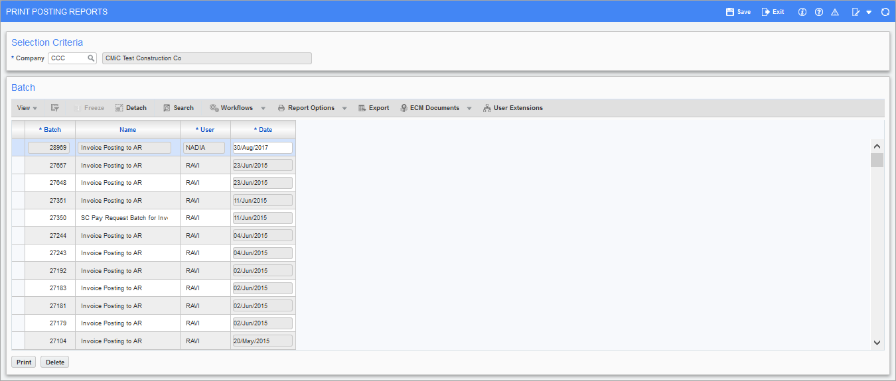Sort by the Batch column header
This screenshot has height=381, width=896.
pyautogui.click(x=50, y=130)
